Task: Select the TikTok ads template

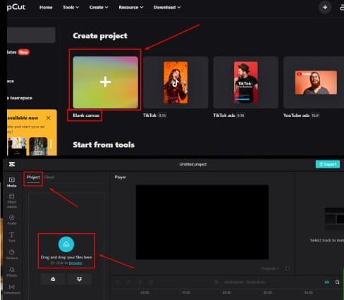Action: [246, 82]
